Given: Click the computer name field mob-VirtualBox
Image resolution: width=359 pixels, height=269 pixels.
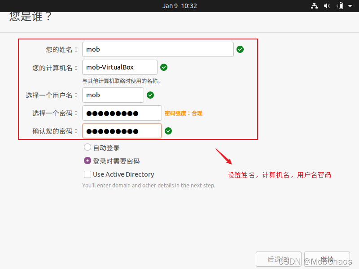Looking at the screenshot, I should pyautogui.click(x=120, y=67).
